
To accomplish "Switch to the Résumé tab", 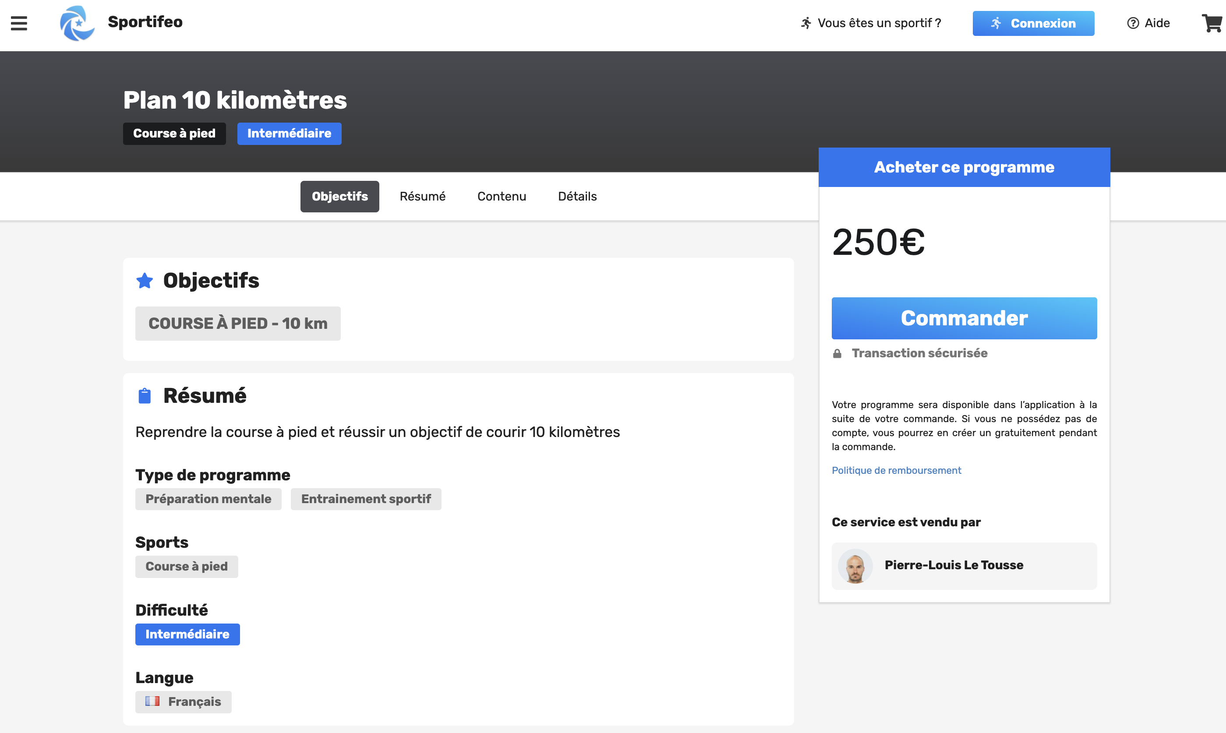I will [422, 197].
